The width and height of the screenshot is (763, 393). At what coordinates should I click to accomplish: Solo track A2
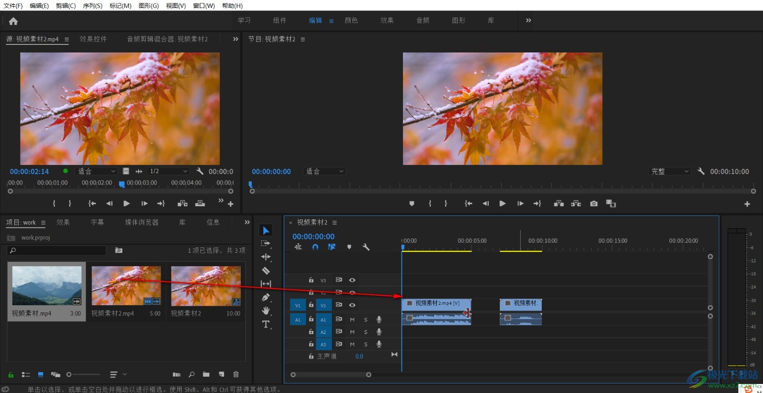[366, 332]
